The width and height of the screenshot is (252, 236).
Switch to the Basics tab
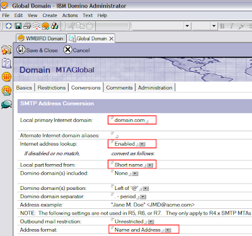(24, 88)
